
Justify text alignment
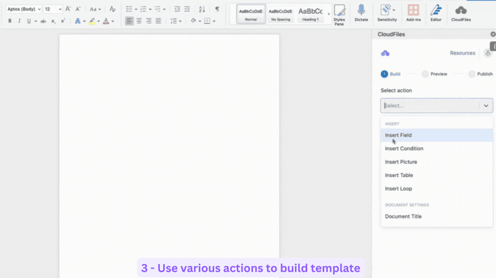158,21
